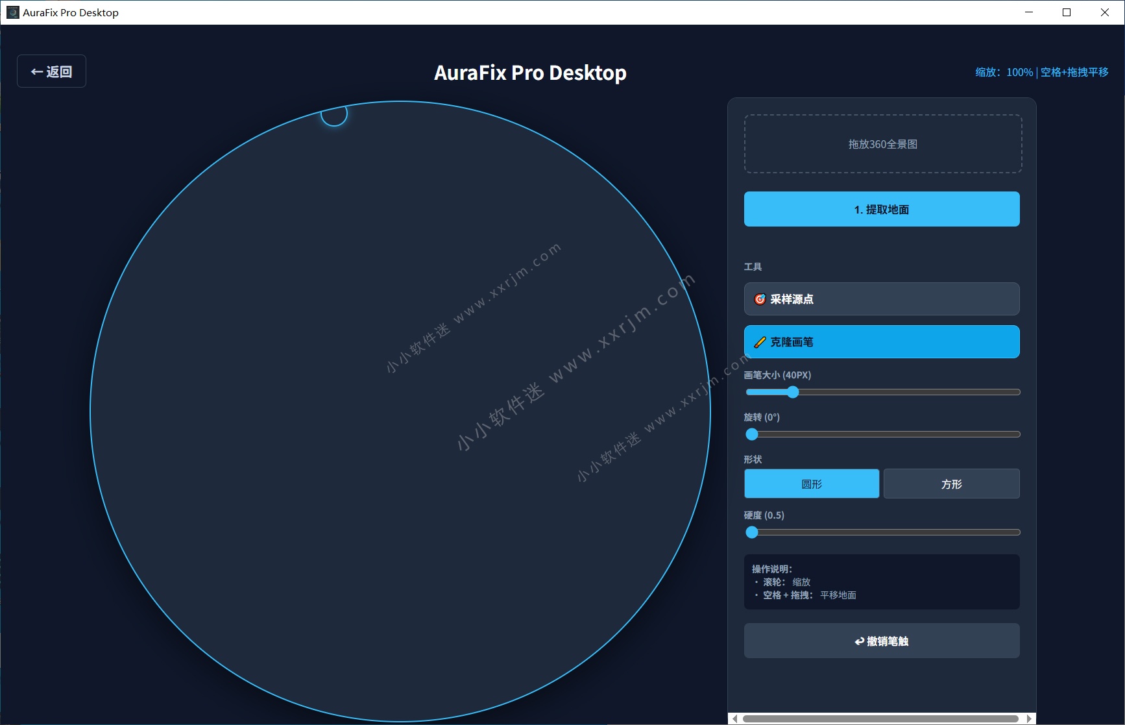Click the undo arrow icon on 撤销笔触

[859, 641]
